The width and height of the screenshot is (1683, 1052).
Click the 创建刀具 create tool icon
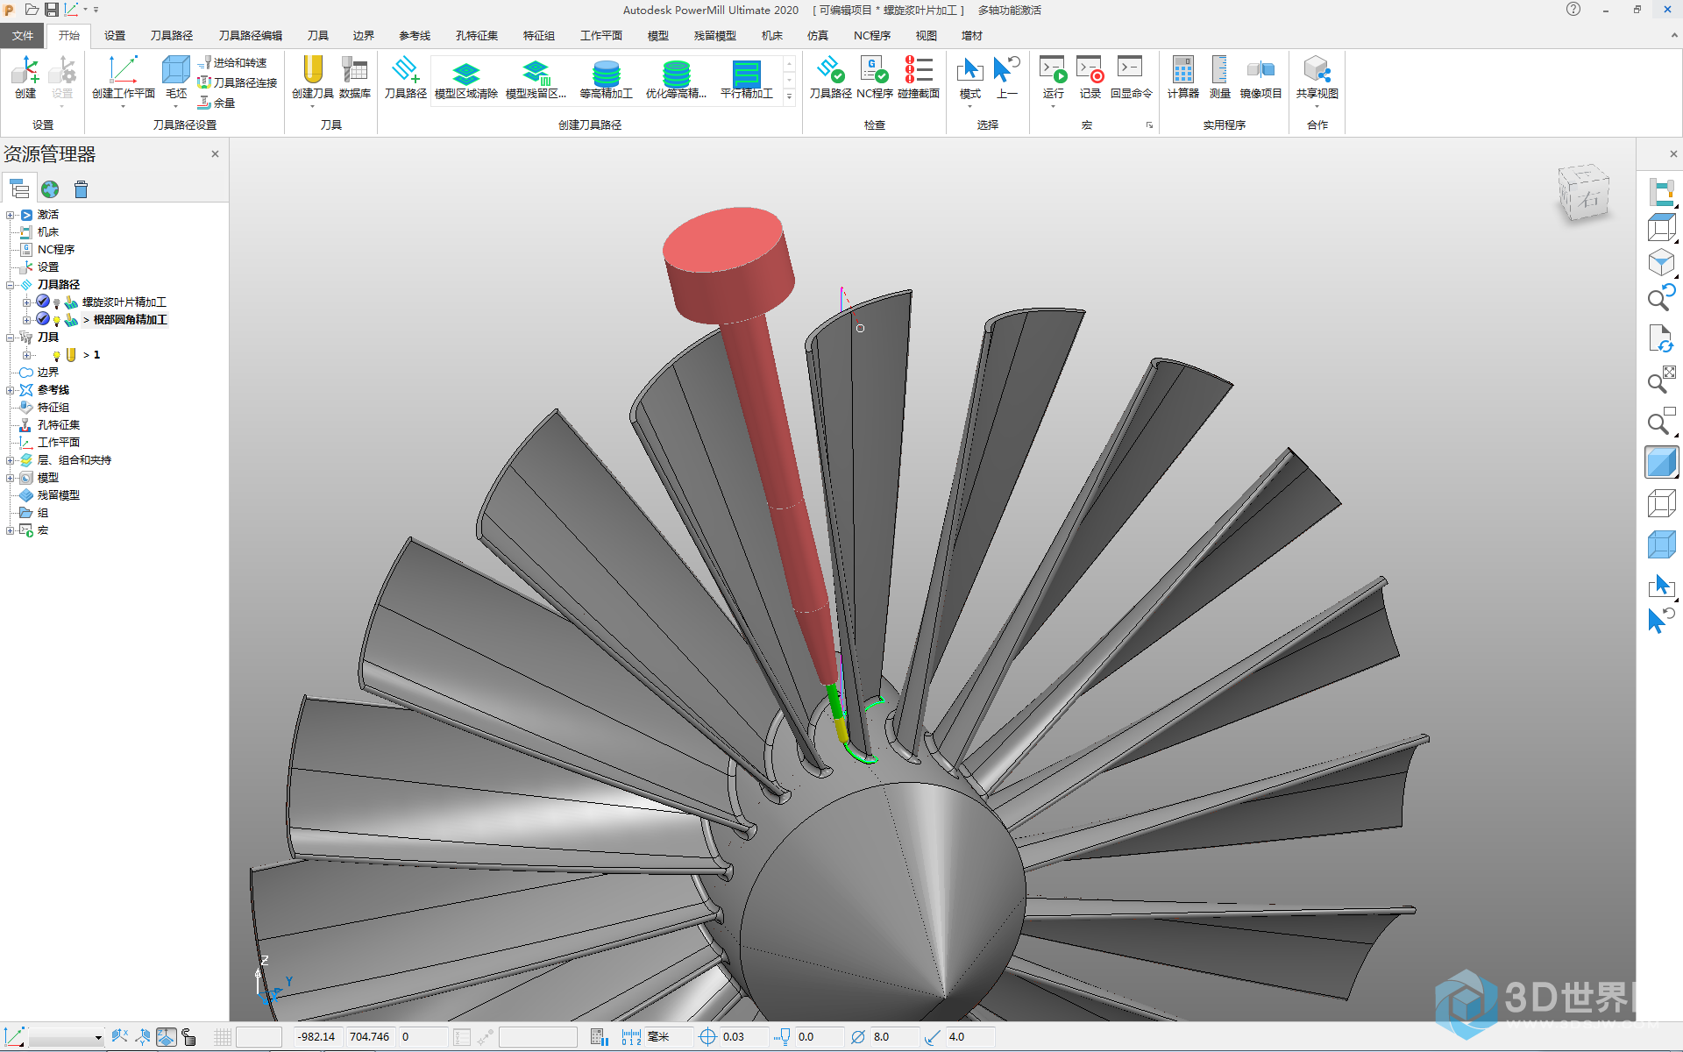point(313,71)
